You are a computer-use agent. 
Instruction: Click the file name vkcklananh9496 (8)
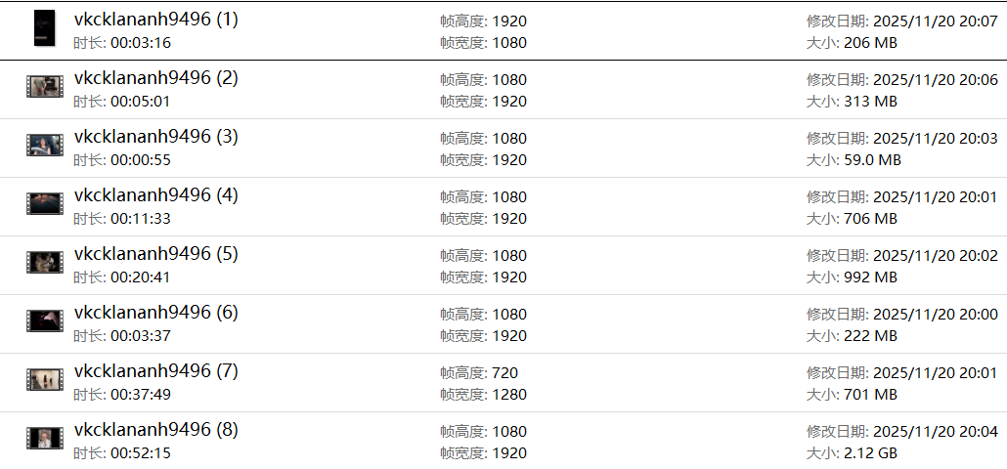tap(155, 430)
